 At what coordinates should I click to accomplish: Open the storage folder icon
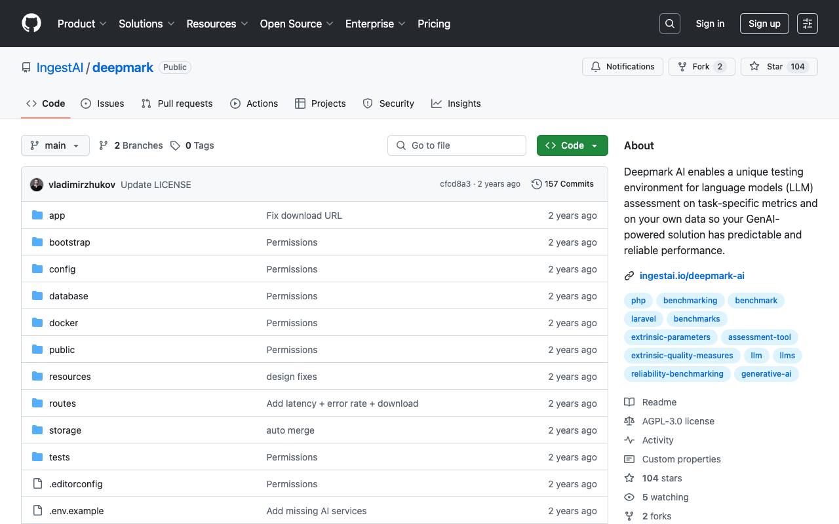tap(37, 430)
